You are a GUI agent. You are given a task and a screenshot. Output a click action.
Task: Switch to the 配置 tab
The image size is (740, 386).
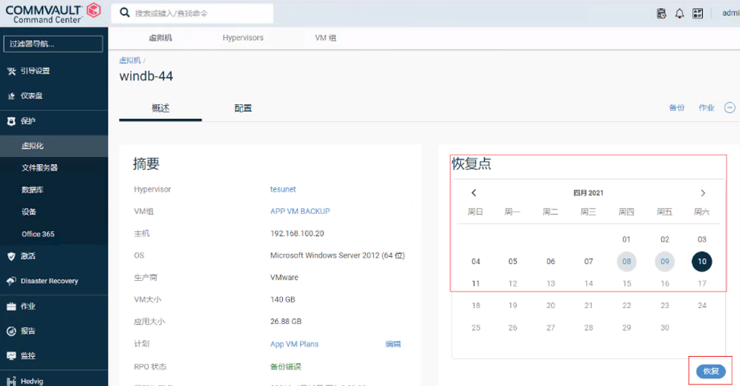click(243, 108)
